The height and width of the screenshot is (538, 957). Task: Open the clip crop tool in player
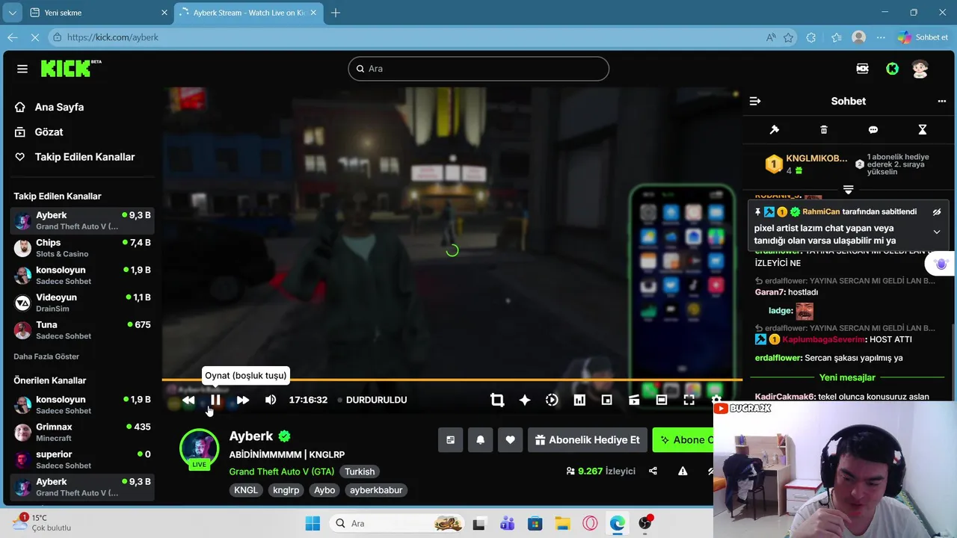(497, 400)
